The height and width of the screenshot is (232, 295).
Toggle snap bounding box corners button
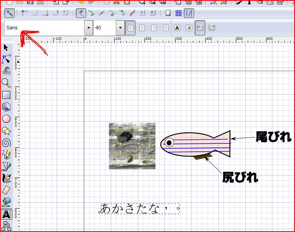[x=24, y=13]
